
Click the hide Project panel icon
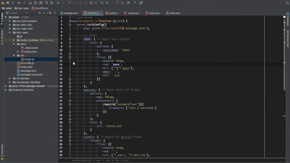pyautogui.click(x=55, y=13)
